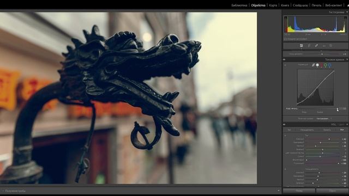Show the Тон tab in HSL

pyautogui.click(x=289, y=130)
